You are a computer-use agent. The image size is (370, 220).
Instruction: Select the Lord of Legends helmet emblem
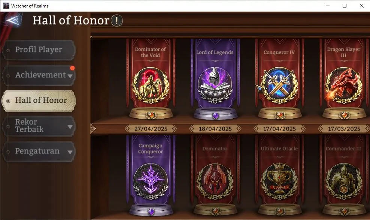pos(215,85)
